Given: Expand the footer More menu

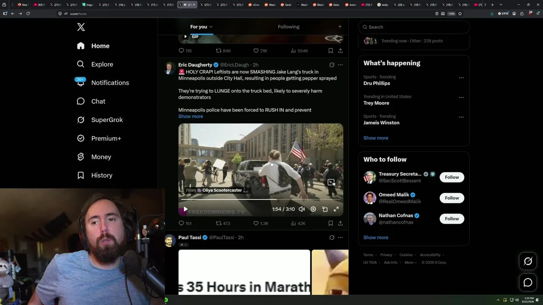Looking at the screenshot, I should click(x=410, y=263).
